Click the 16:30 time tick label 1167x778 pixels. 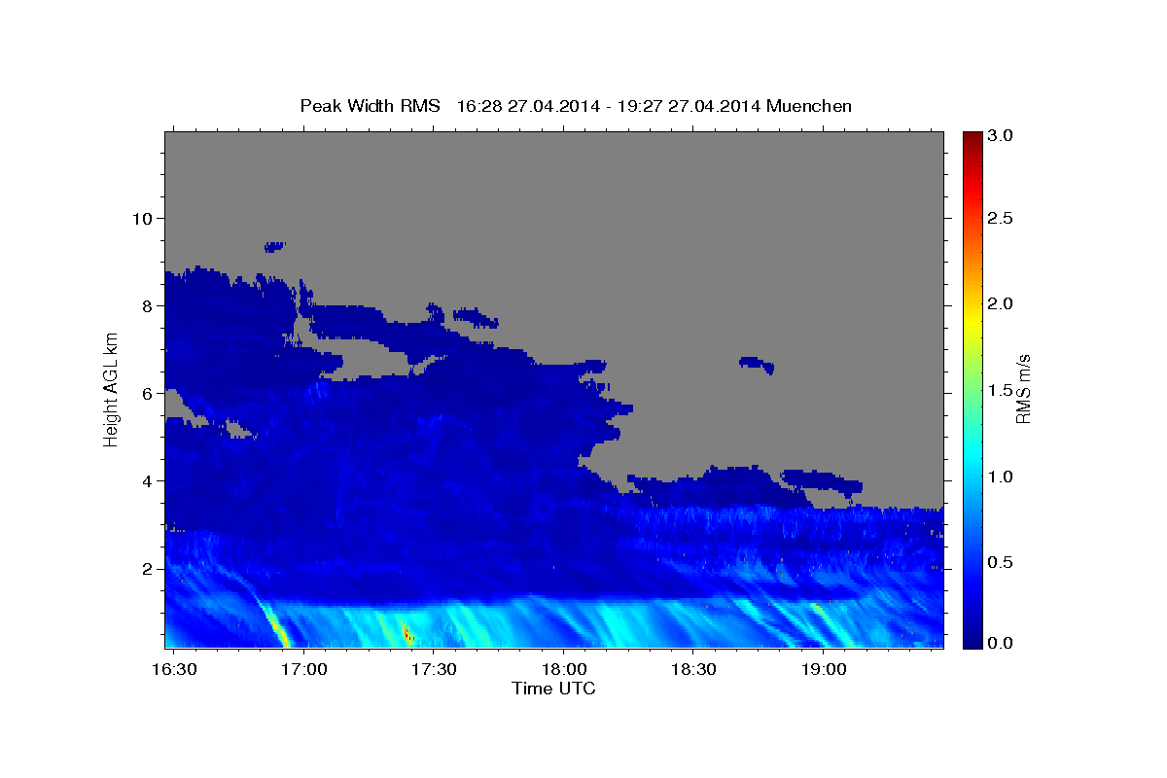click(x=176, y=670)
